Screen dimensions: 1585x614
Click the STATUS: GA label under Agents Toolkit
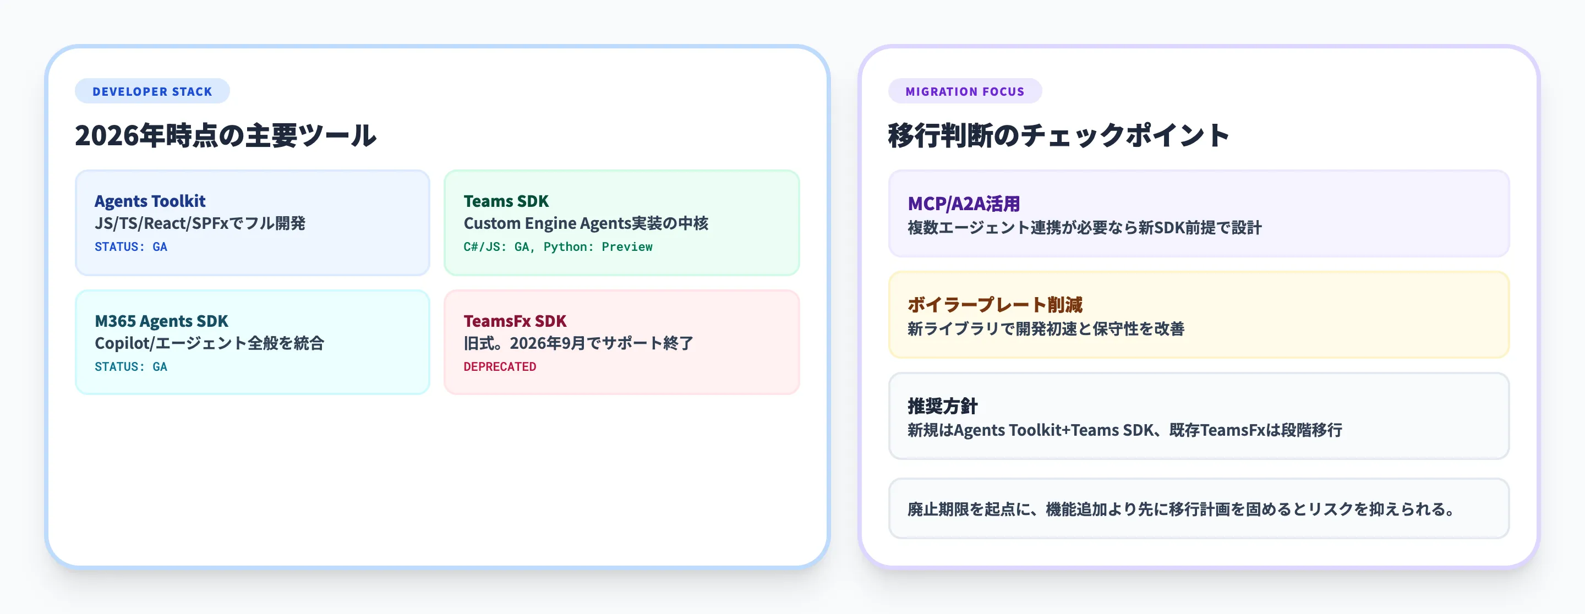(131, 246)
